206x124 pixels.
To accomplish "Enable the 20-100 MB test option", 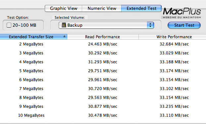I will [x=9, y=25].
